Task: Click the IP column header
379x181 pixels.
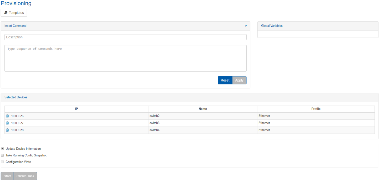Action: click(x=76, y=109)
